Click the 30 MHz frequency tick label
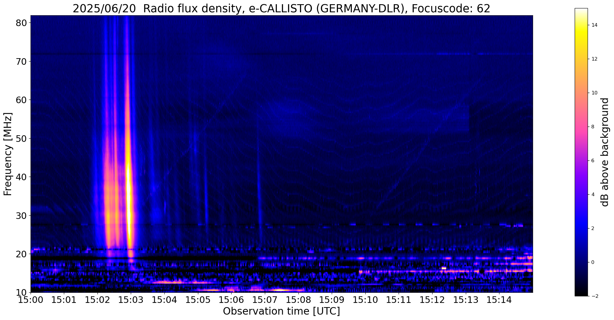Image resolution: width=614 pixels, height=320 pixels. tap(21, 216)
